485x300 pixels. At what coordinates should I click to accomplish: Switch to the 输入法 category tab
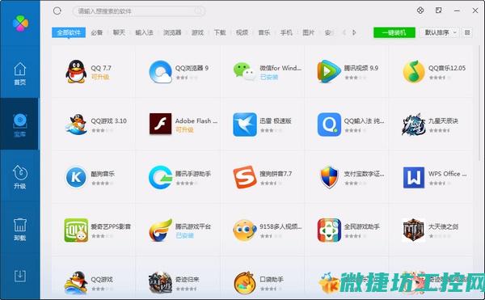coord(145,32)
